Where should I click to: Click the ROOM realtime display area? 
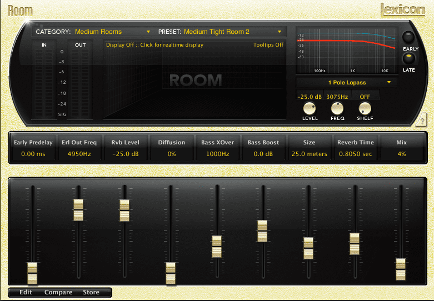coord(195,80)
